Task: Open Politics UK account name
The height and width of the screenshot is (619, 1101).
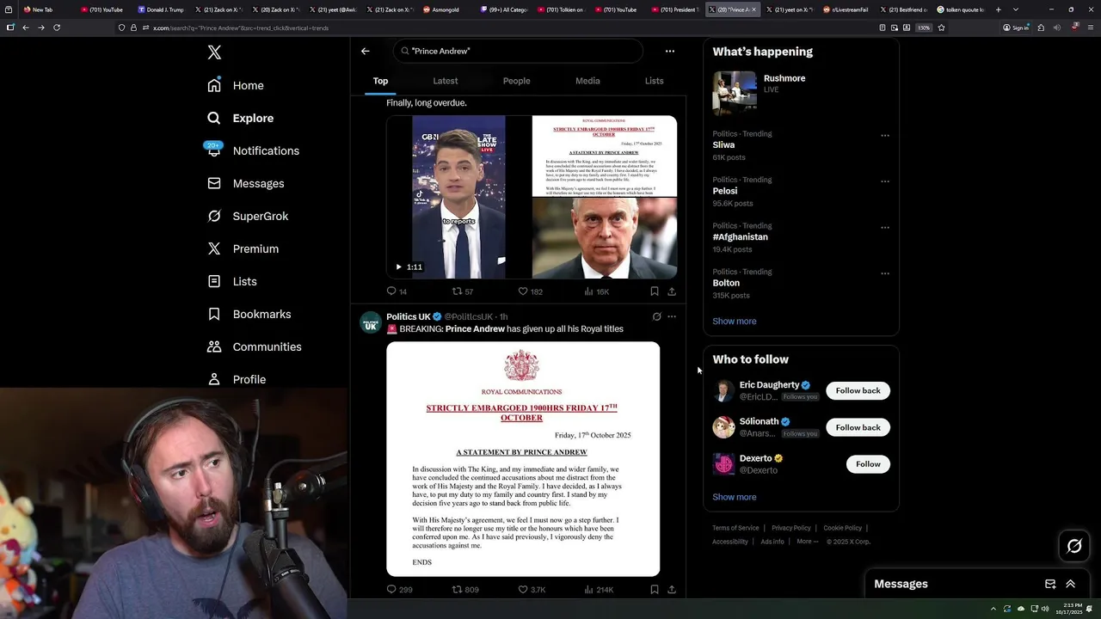Action: [x=409, y=316]
